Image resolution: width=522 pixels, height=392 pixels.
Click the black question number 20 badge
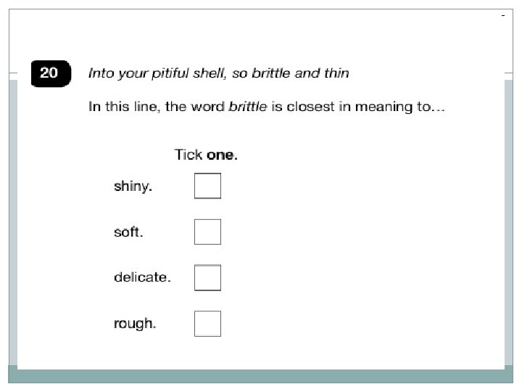coord(51,73)
